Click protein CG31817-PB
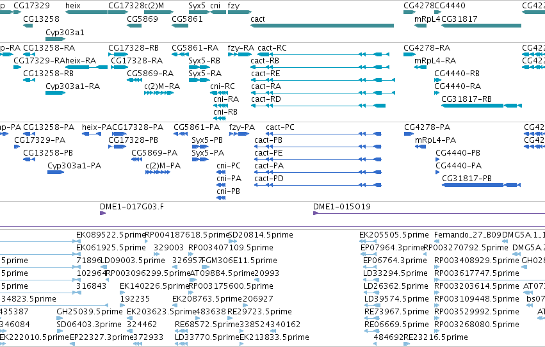This screenshot has height=347, width=545. pos(467,179)
